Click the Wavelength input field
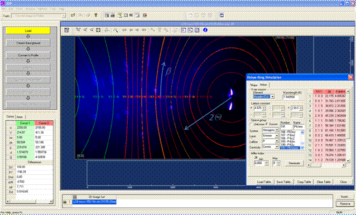 [x=291, y=97]
